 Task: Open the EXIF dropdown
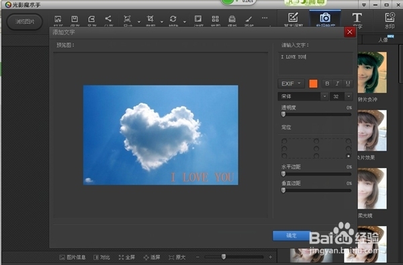[292, 83]
